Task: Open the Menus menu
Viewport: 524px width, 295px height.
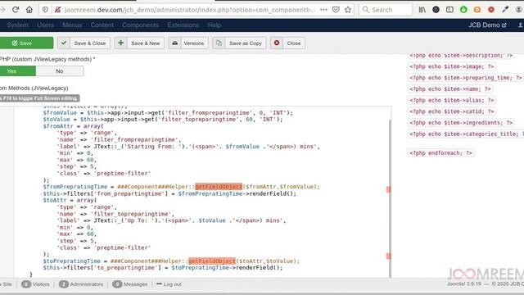Action: click(72, 25)
